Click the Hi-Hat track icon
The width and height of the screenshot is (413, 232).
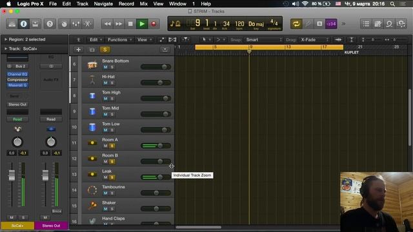(92, 80)
